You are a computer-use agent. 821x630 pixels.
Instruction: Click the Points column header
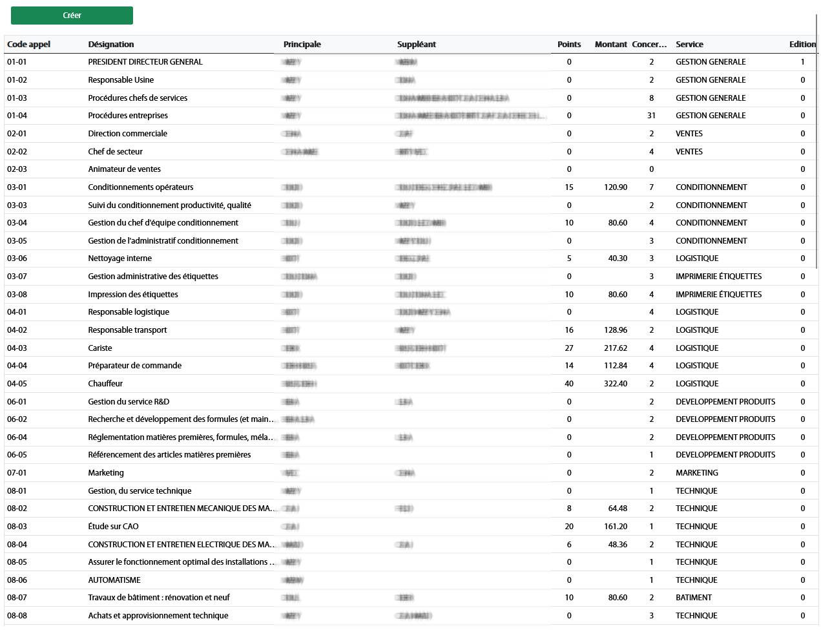pyautogui.click(x=569, y=45)
